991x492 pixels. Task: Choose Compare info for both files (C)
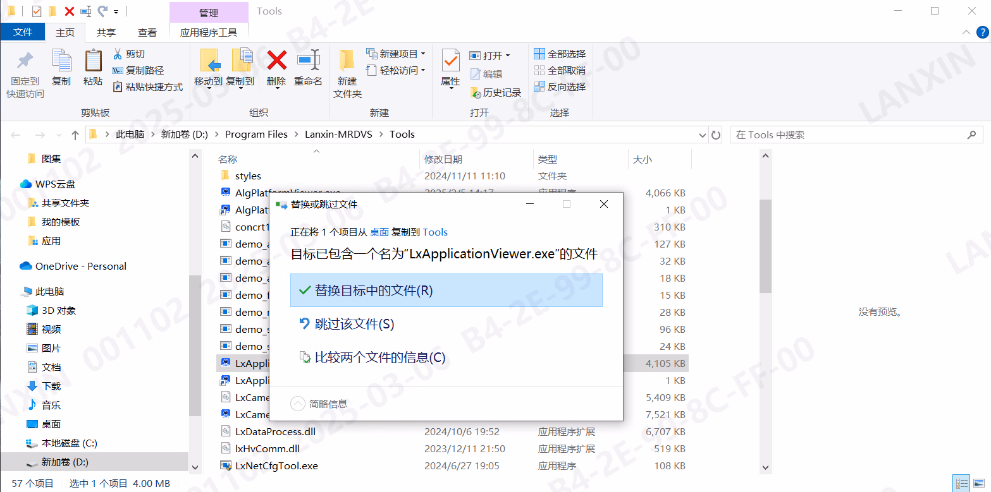446,357
